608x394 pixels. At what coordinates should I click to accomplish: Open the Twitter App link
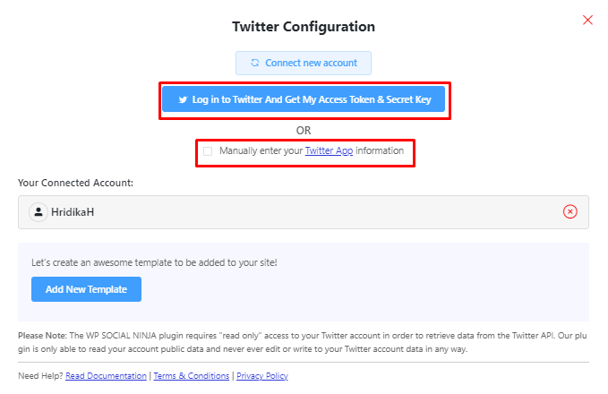(x=329, y=151)
